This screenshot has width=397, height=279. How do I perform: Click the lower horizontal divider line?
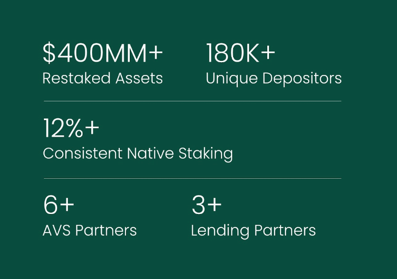(193, 178)
